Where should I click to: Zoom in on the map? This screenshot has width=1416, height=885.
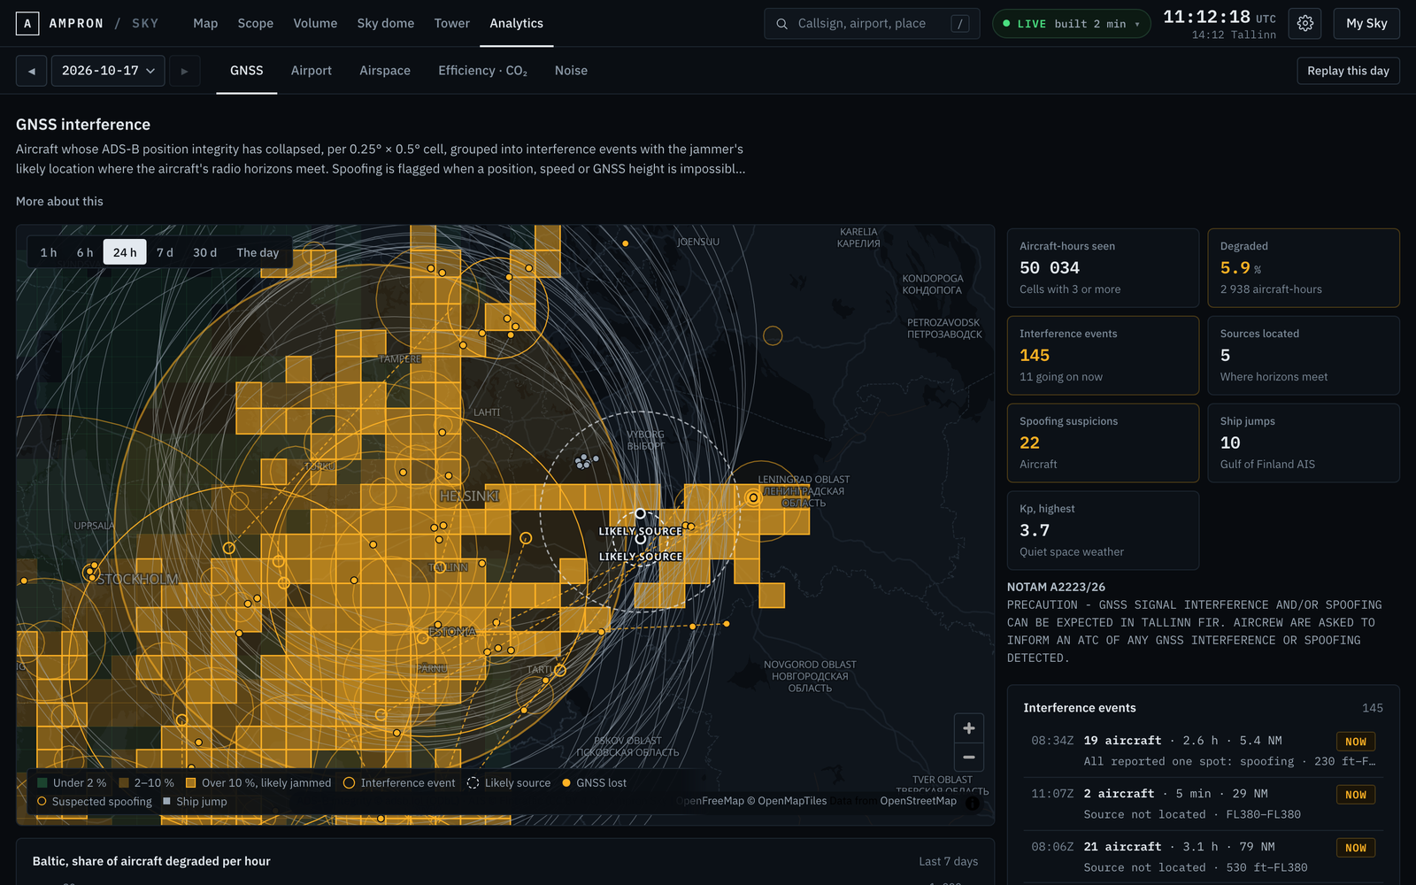tap(969, 728)
